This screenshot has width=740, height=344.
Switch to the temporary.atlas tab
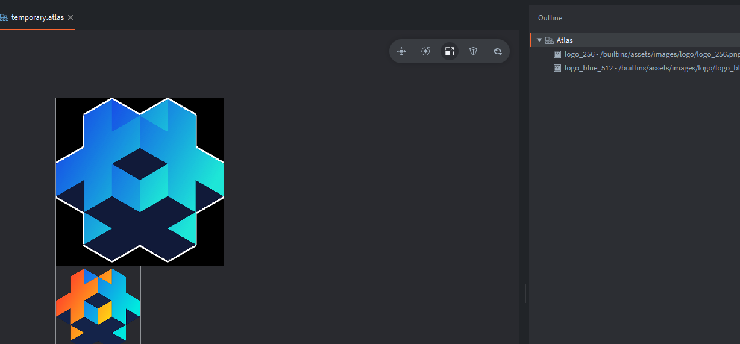[37, 17]
